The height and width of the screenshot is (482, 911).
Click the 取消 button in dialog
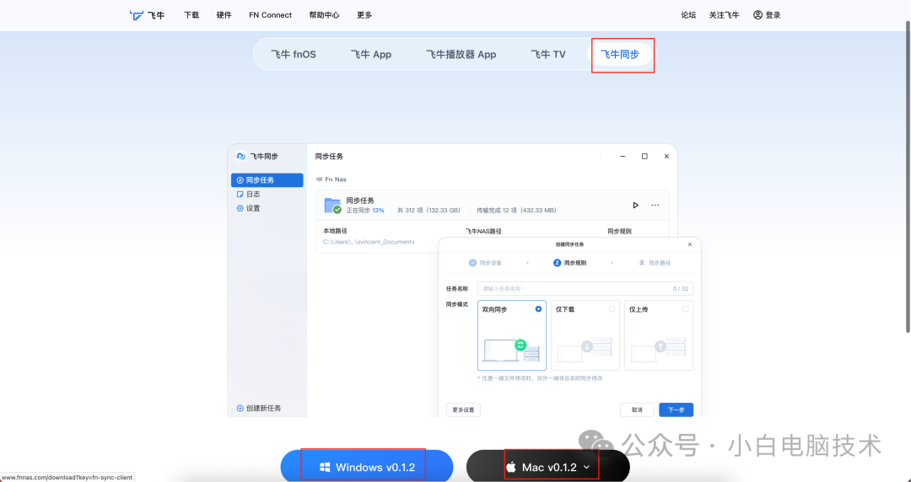(638, 410)
